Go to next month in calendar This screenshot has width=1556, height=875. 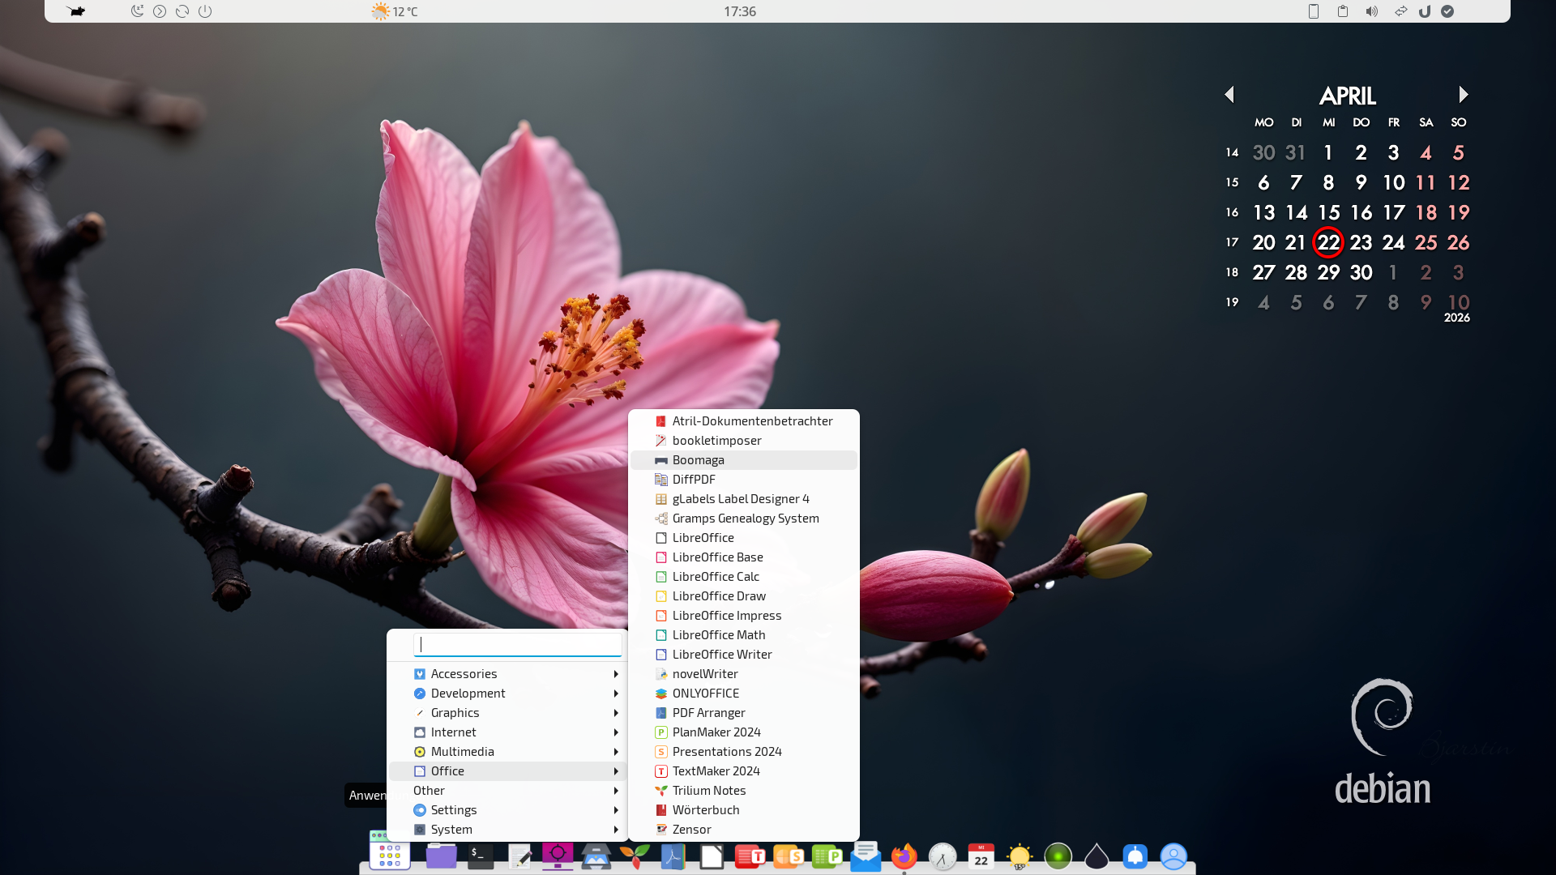click(1463, 95)
